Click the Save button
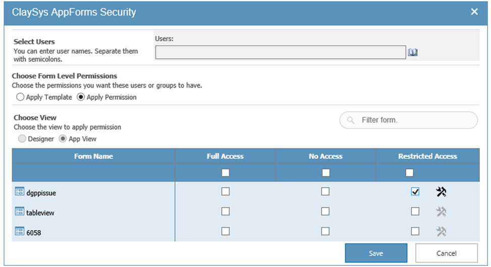Screen dimensions: 491x267 (x=376, y=253)
